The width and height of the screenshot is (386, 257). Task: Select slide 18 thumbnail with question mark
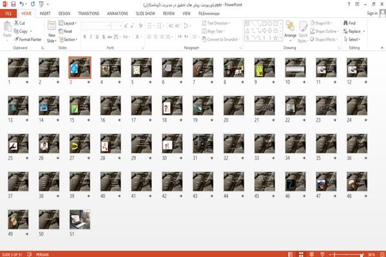(x=172, y=106)
